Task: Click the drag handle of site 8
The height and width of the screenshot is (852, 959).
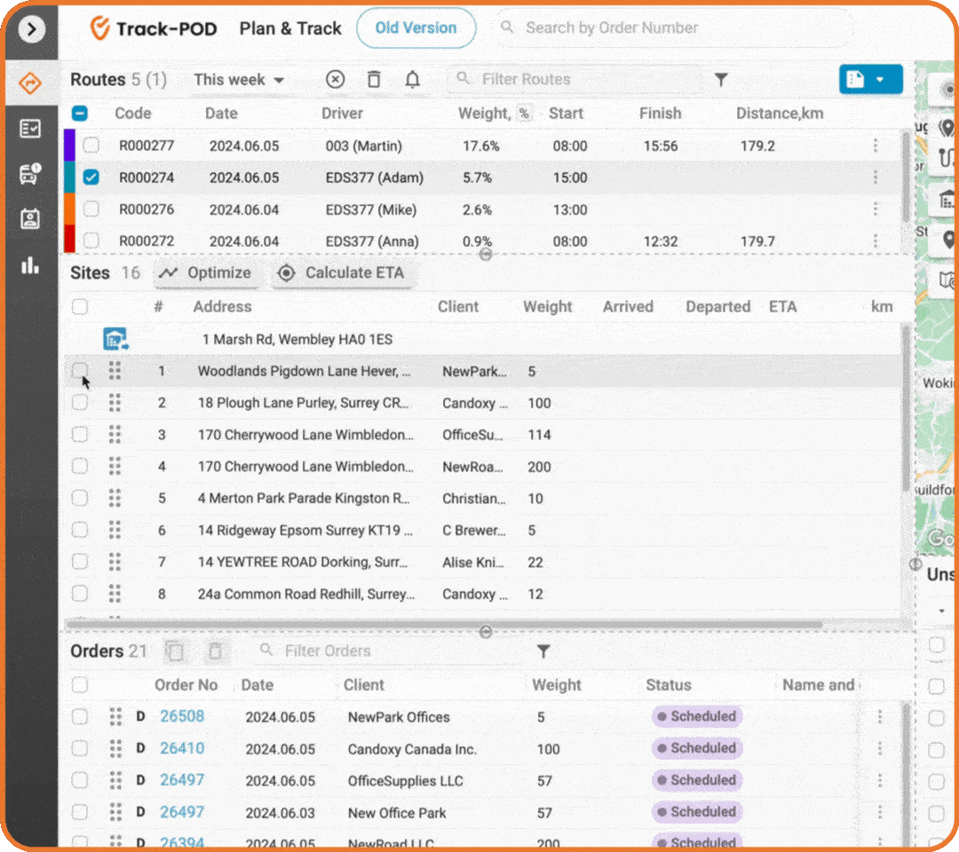Action: coord(115,593)
